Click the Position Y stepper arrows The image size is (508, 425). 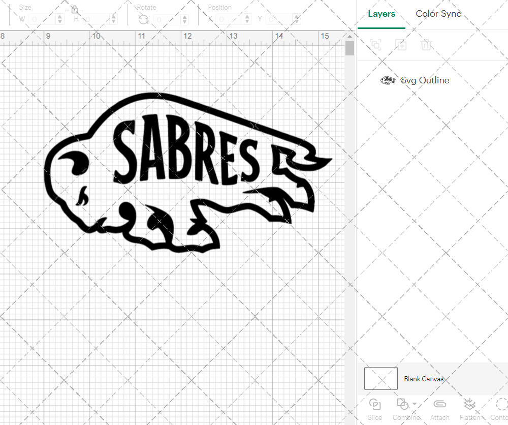coord(297,19)
